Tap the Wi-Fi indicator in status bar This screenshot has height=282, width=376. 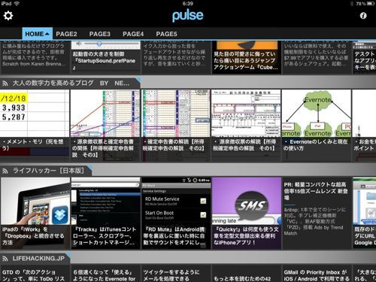[x=17, y=4]
